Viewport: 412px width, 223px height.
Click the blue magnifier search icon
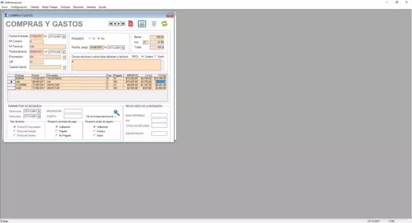116,113
